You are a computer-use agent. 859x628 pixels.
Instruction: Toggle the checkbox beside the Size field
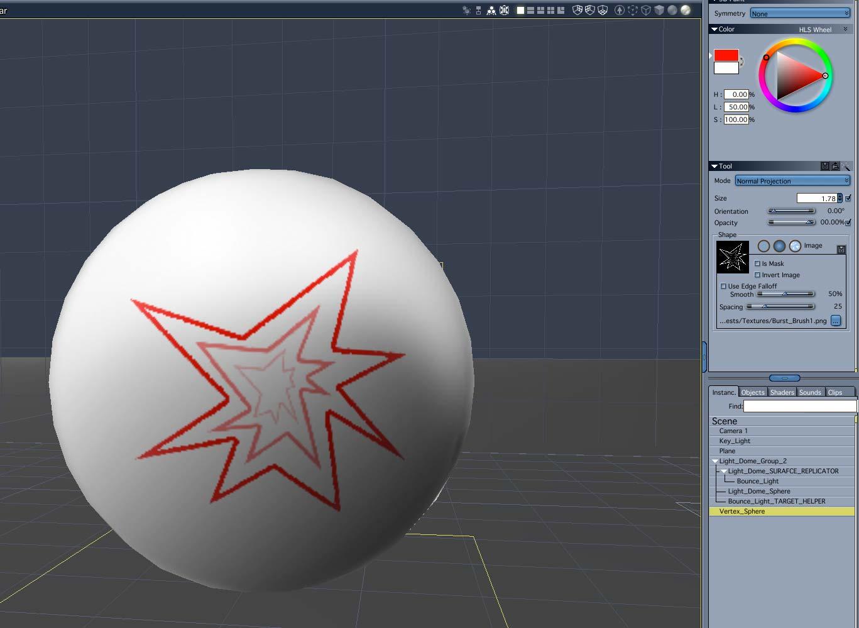(x=848, y=199)
